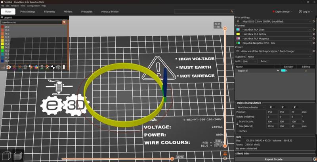Click the Log in user icon
The height and width of the screenshot is (162, 317).
click(300, 12)
